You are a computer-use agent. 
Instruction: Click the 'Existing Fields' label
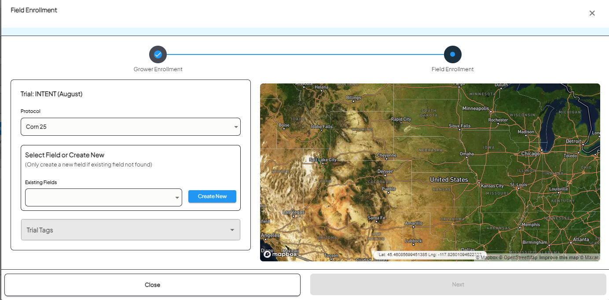click(x=41, y=182)
